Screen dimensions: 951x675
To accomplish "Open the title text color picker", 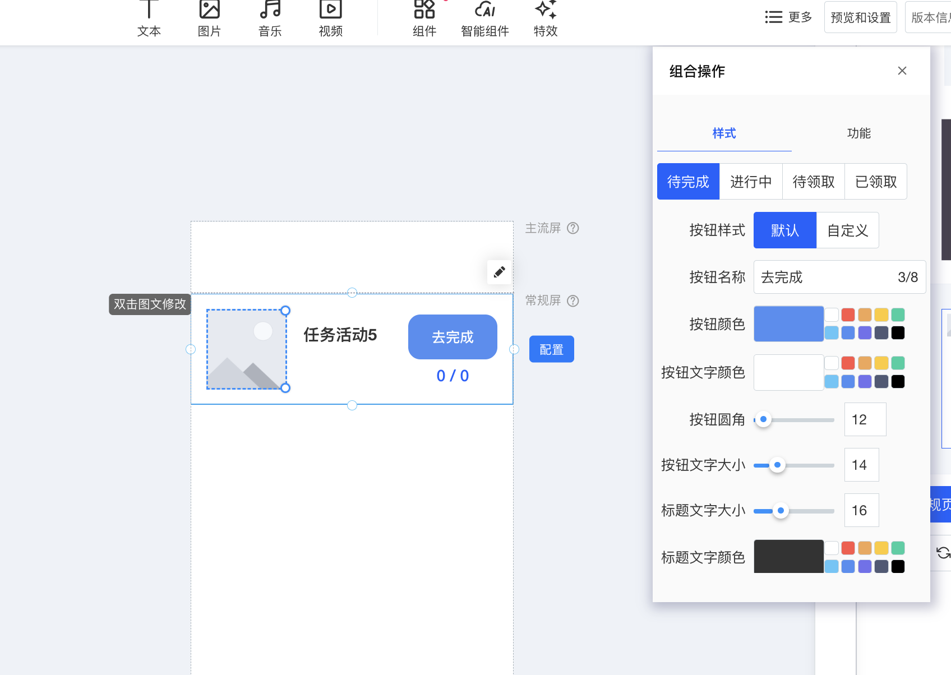I will coord(788,557).
